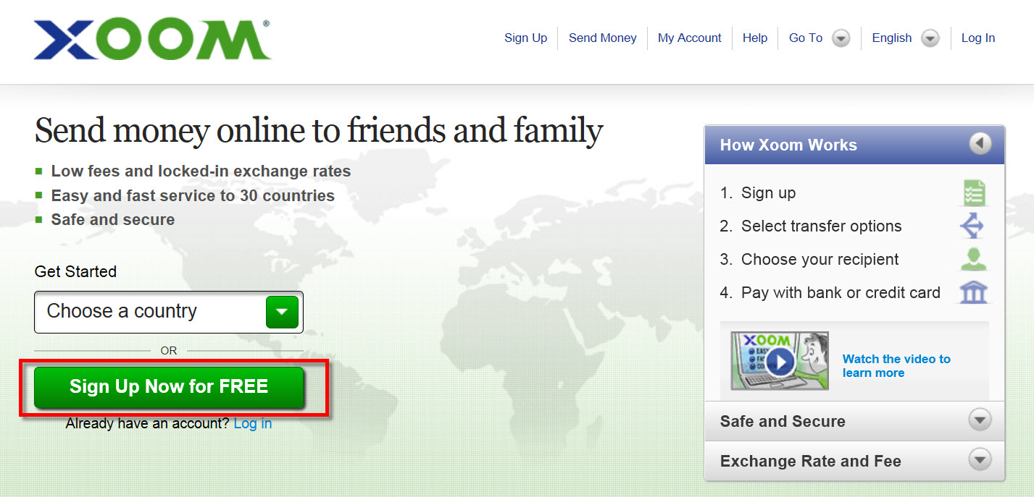The width and height of the screenshot is (1034, 497).
Task: Click the transfer arrows icon beside step 2
Action: click(x=973, y=225)
